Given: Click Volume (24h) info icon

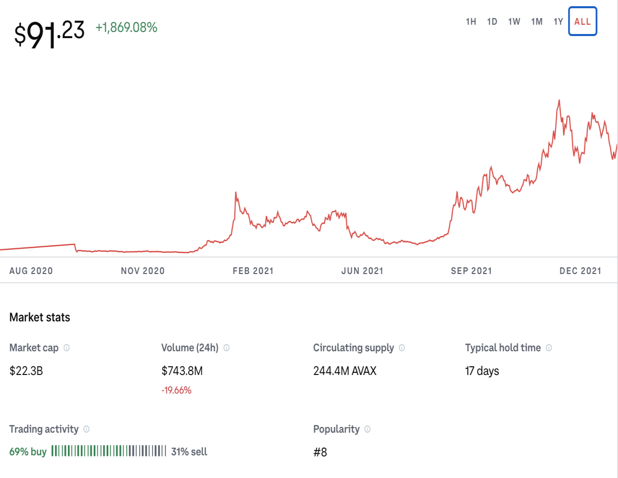Looking at the screenshot, I should [x=227, y=348].
